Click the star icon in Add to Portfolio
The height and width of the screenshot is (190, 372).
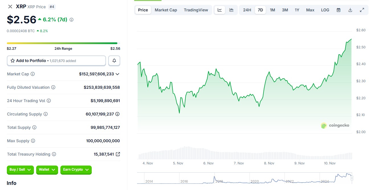pyautogui.click(x=12, y=61)
